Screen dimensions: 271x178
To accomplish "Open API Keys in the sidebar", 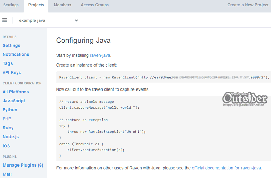I will pyautogui.click(x=12, y=73).
